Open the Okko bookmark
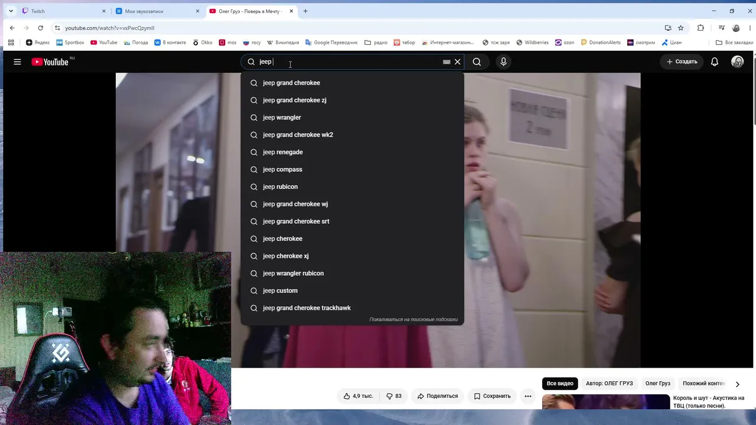This screenshot has height=425, width=756. (203, 42)
